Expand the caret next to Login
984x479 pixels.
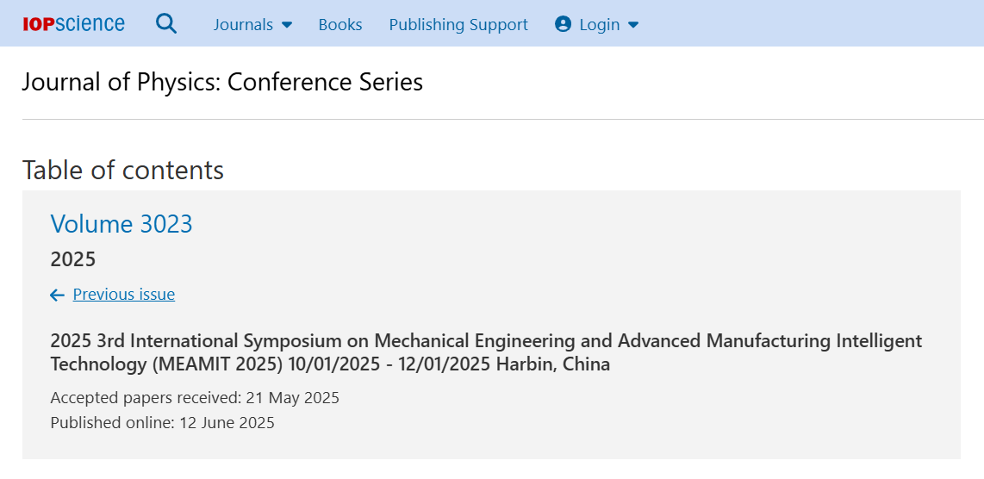633,24
